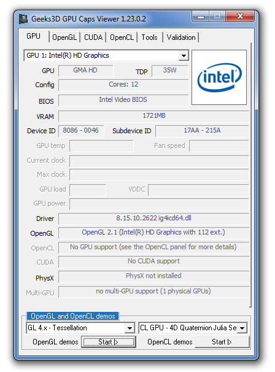Image resolution: width=275 pixels, height=372 pixels.
Task: Switch to the OpenGL tab
Action: [x=64, y=37]
